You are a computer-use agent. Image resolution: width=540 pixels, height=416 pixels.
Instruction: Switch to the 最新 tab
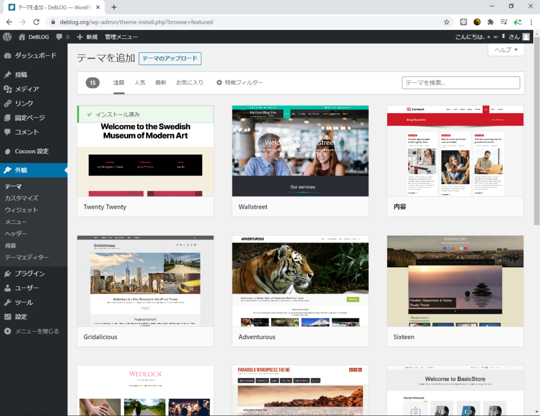click(160, 83)
